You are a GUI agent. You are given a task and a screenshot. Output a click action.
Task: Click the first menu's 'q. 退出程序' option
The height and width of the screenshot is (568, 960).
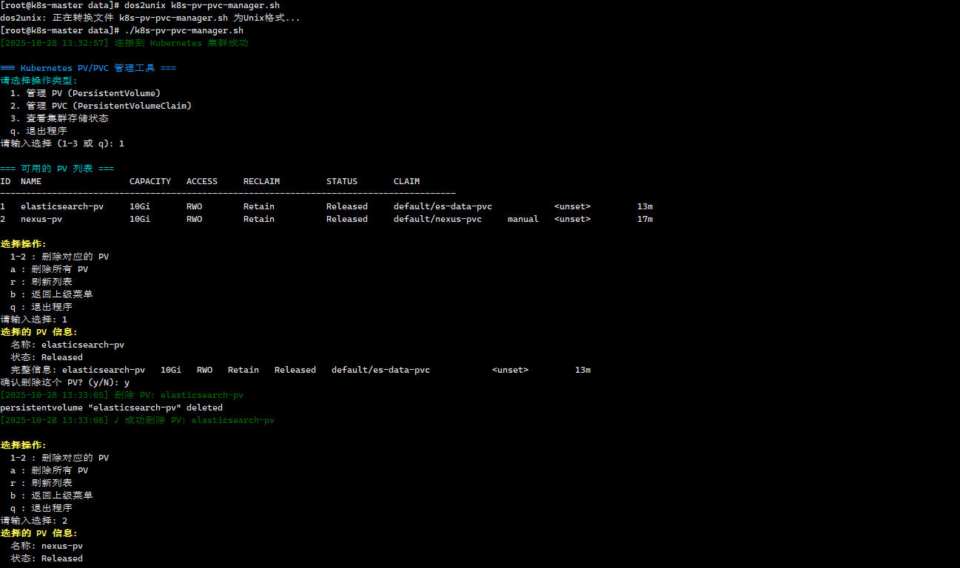38,131
